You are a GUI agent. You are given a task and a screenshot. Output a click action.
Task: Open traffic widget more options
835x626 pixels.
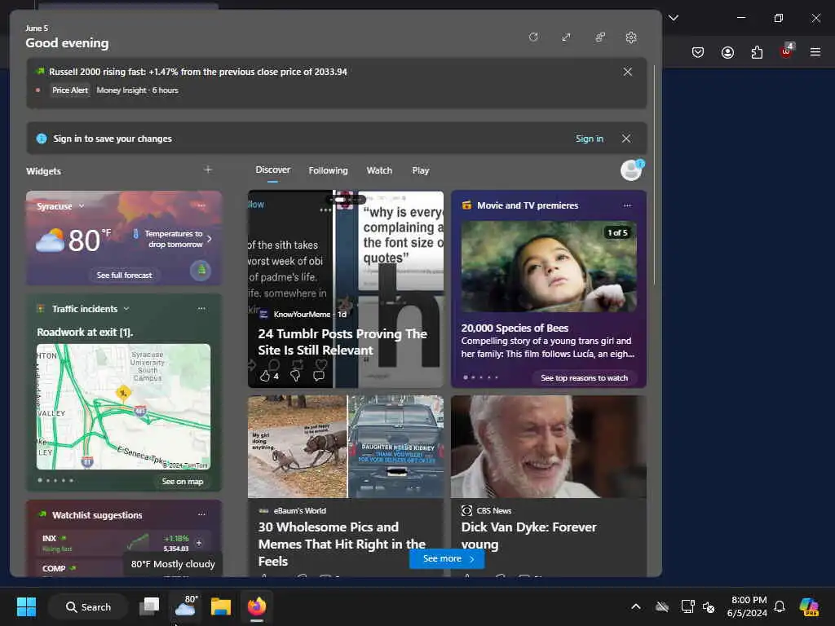(x=201, y=309)
